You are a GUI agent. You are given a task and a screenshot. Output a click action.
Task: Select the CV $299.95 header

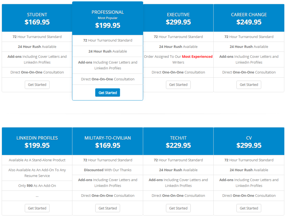tap(249, 141)
